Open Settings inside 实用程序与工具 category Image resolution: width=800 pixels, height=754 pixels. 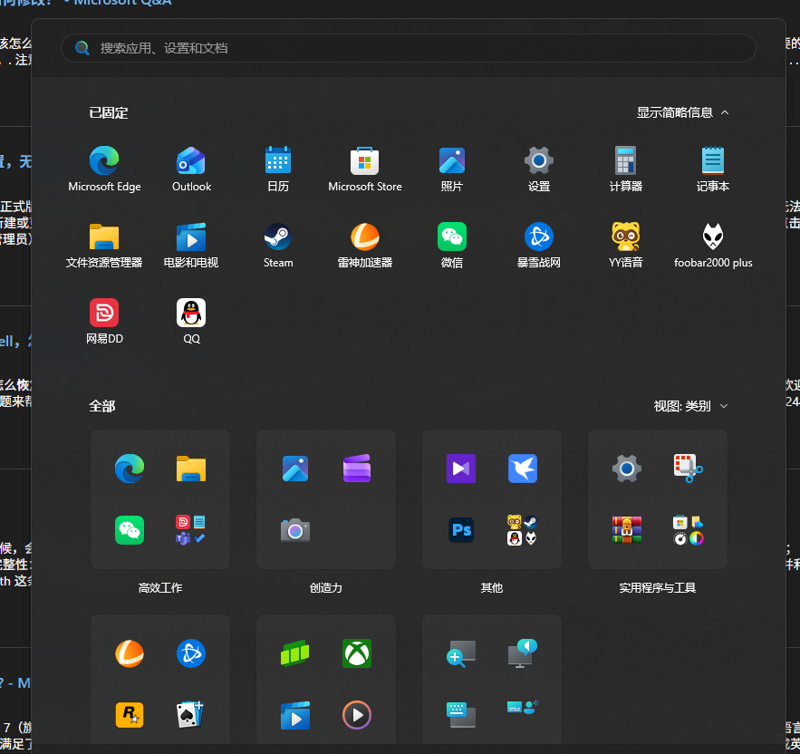(x=627, y=469)
